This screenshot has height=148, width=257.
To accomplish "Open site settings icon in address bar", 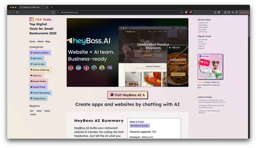I will tap(58, 12).
